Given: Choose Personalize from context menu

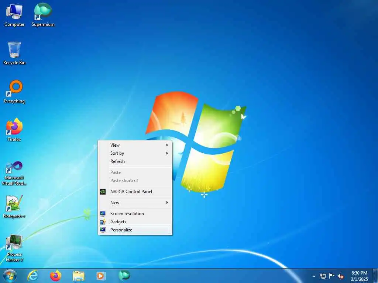Looking at the screenshot, I should click(x=135, y=230).
